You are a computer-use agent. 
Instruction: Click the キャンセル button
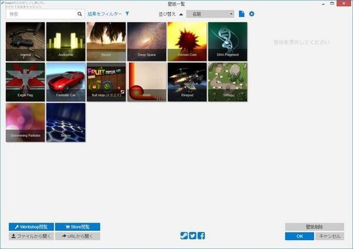coord(329,236)
